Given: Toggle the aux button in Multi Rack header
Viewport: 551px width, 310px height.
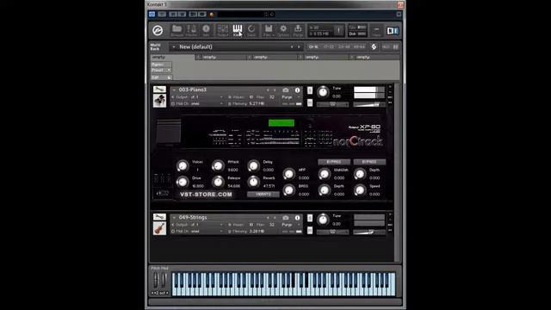Looking at the screenshot, I should [386, 46].
